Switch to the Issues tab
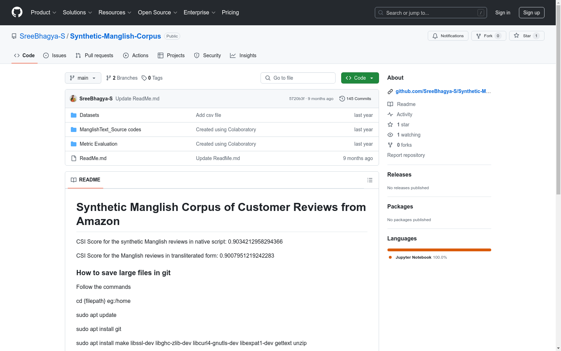This screenshot has height=351, width=561. 55,55
